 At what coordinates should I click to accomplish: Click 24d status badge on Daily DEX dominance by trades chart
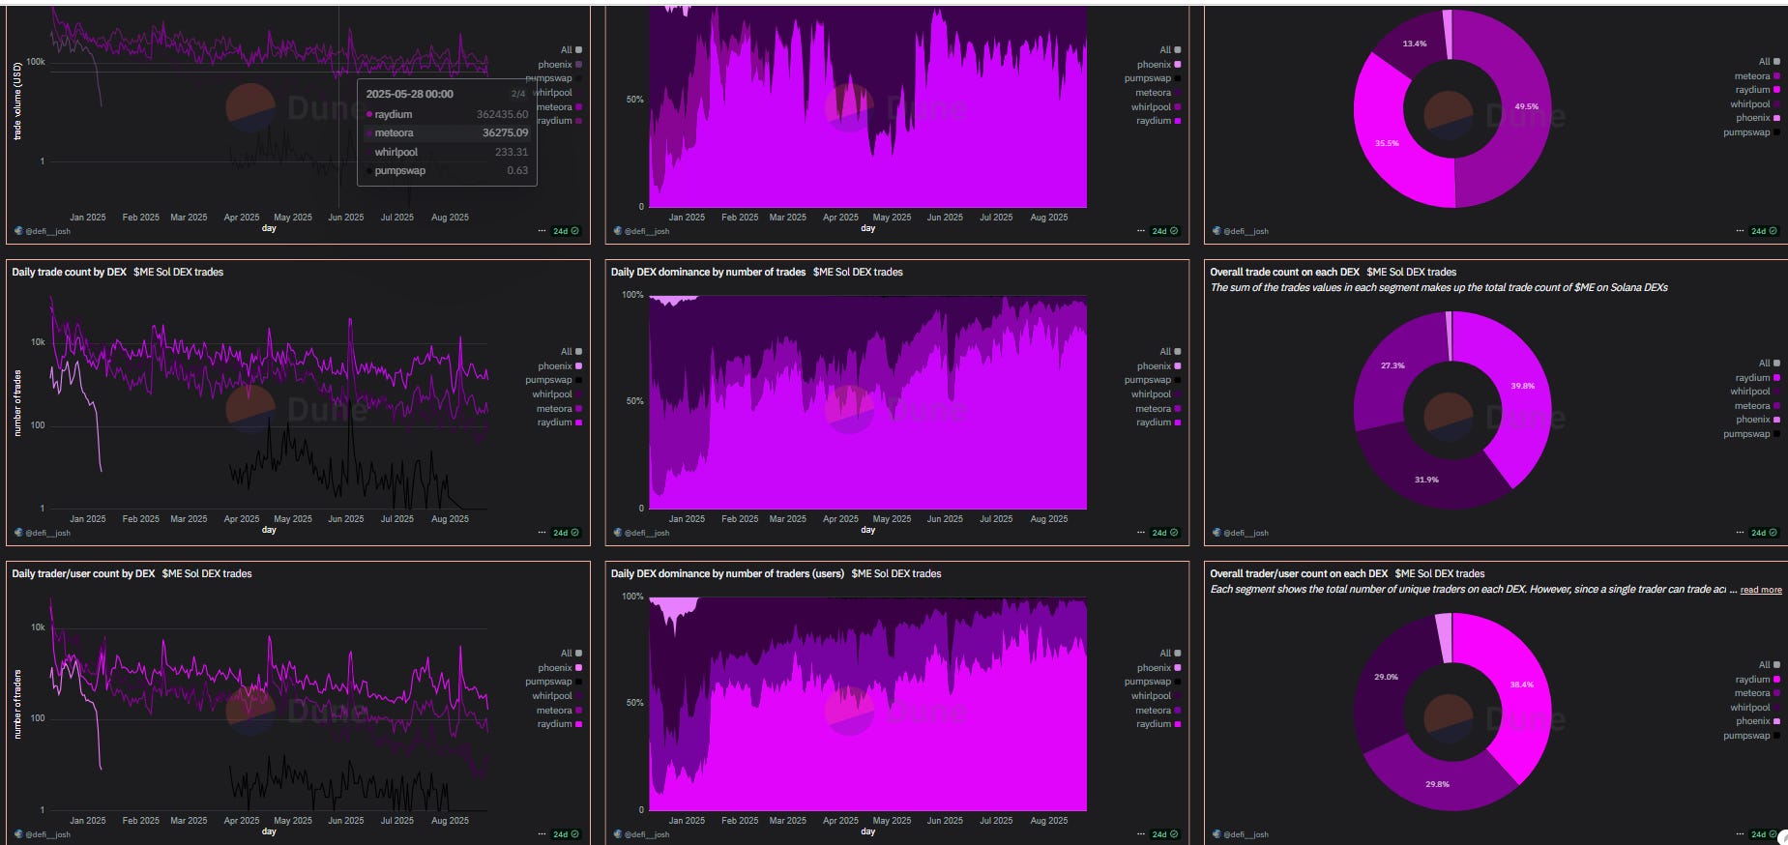click(x=1165, y=533)
